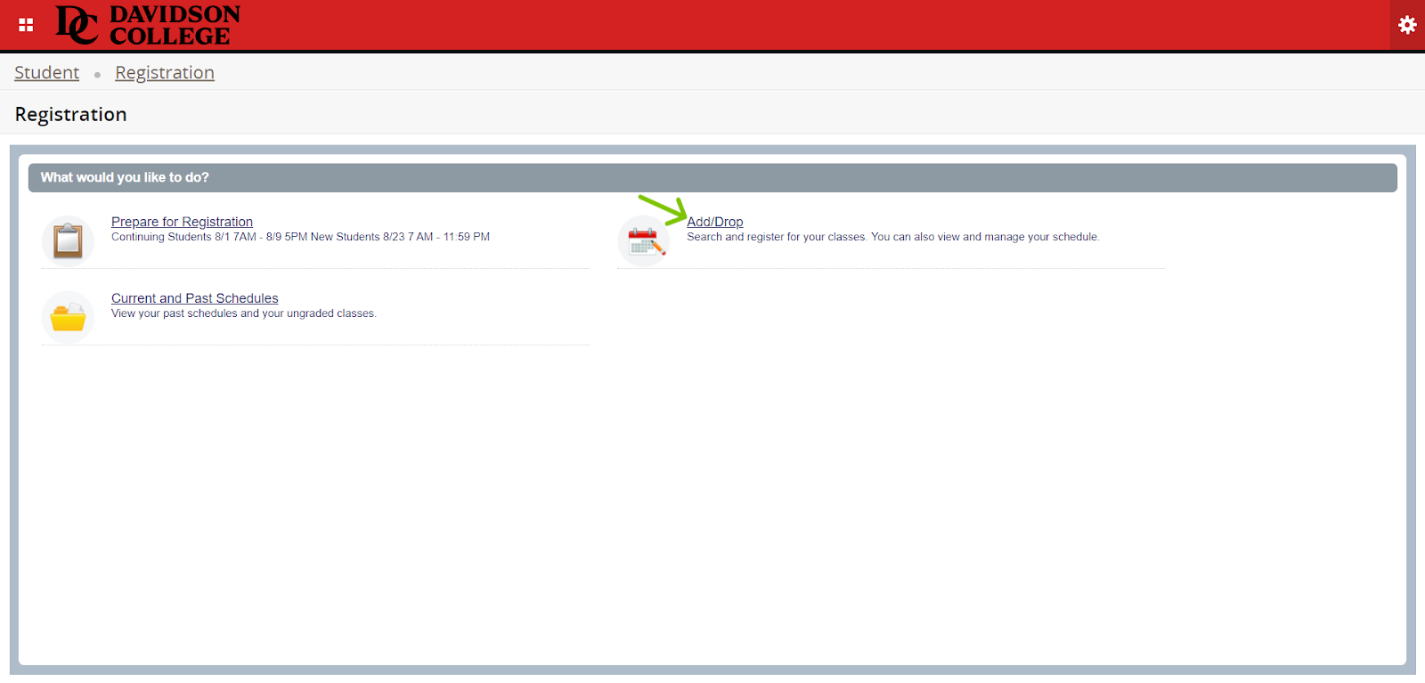Click the breadcrumb separator dot

pyautogui.click(x=97, y=75)
